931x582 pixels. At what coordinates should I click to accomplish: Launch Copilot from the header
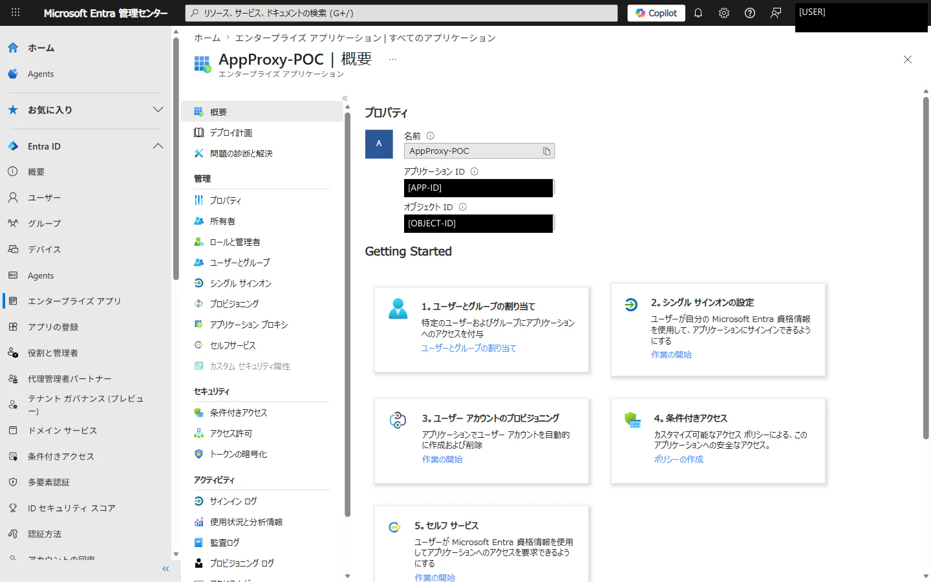coord(656,13)
